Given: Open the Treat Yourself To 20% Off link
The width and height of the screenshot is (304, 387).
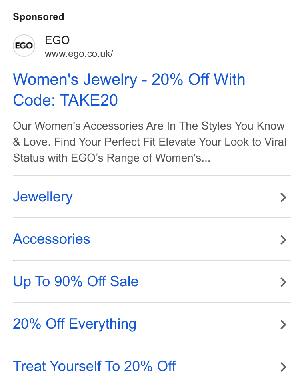Looking at the screenshot, I should [x=94, y=366].
